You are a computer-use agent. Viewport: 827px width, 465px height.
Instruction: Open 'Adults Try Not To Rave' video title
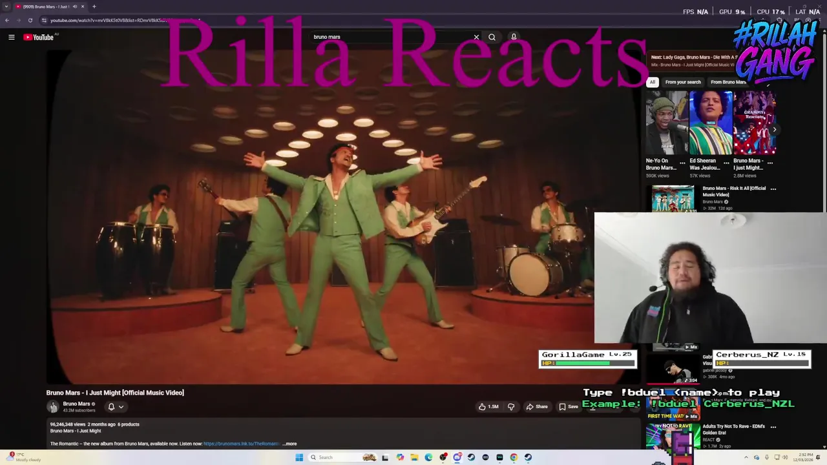coord(733,429)
